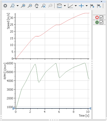Toggle the red Speed signal checkbox

pyautogui.click(x=101, y=17)
